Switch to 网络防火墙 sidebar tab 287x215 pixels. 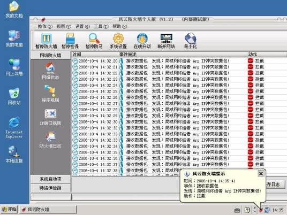[x=50, y=55]
